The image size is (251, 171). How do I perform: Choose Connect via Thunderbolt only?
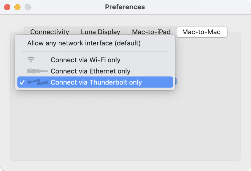[96, 82]
